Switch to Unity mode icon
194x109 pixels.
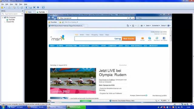coord(38,7)
